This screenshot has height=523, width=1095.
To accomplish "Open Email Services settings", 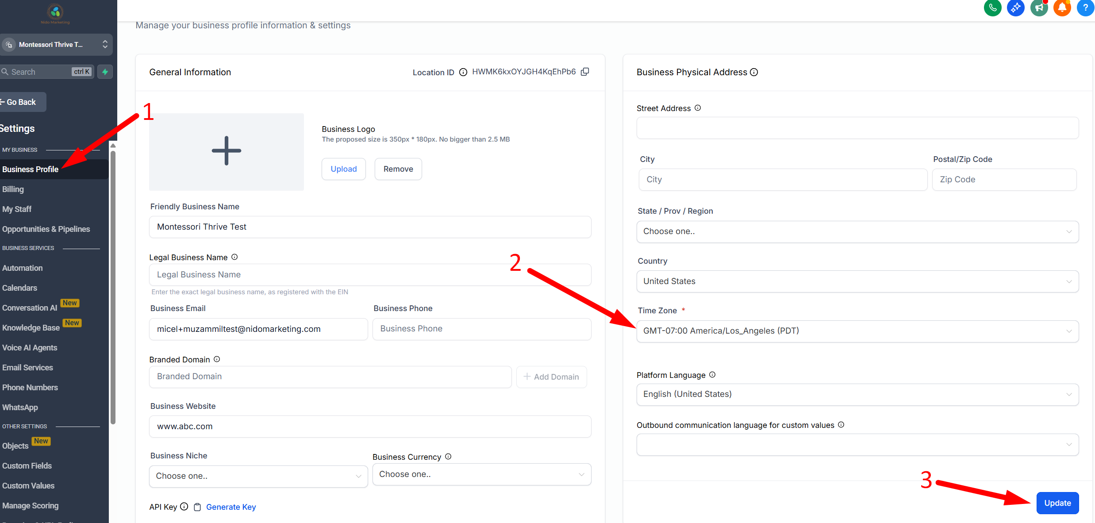I will (27, 367).
